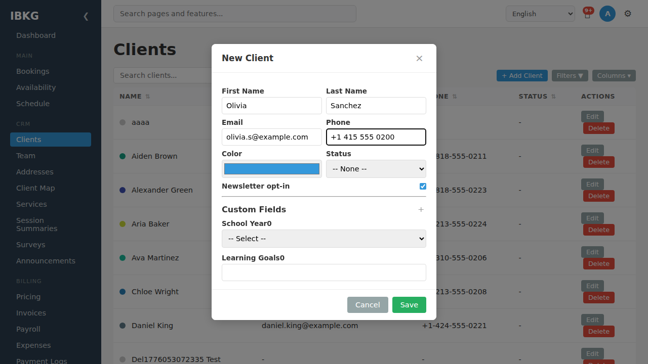Sort by Status column using the sort arrows
The height and width of the screenshot is (364, 648).
(553, 97)
